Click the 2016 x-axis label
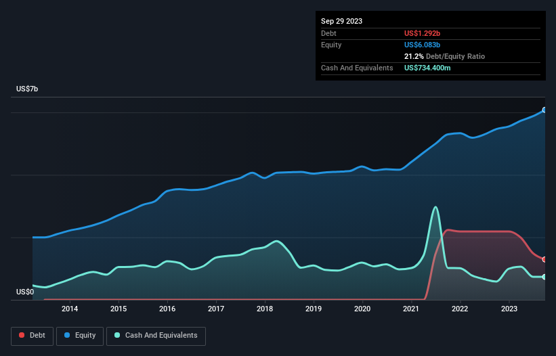This screenshot has height=356, width=556. coord(167,309)
